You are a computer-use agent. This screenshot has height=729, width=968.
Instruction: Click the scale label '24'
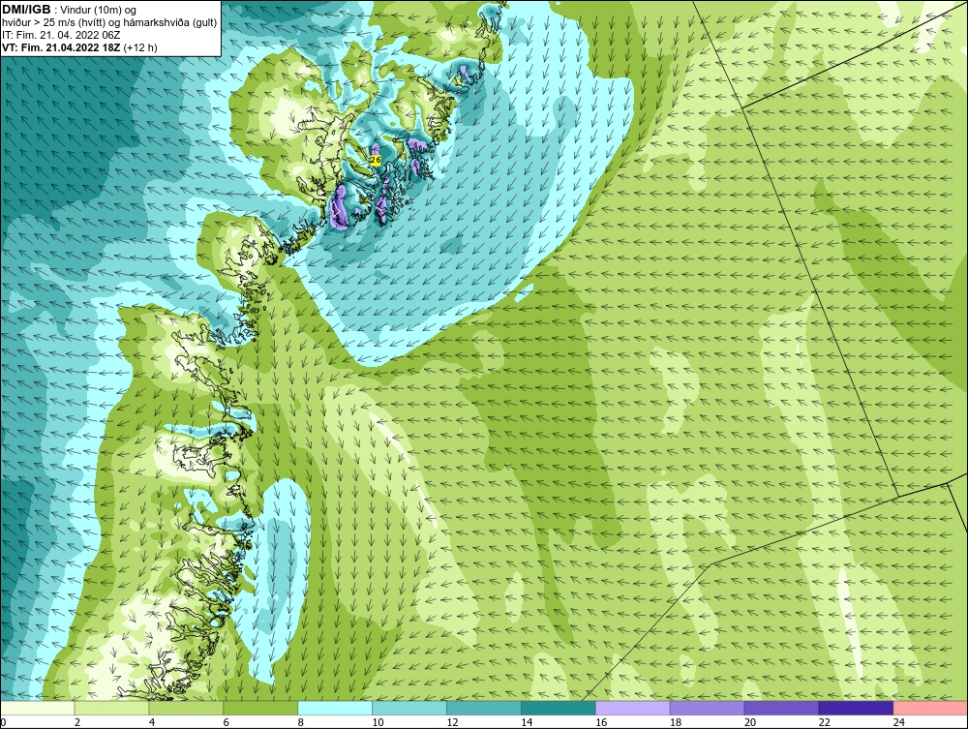pyautogui.click(x=899, y=722)
